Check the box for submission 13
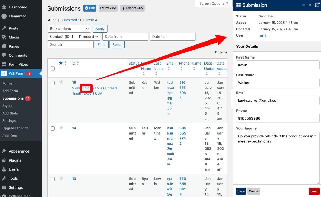This screenshot has width=321, height=197. coord(53,179)
